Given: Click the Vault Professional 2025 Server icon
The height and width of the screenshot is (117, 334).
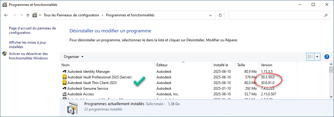Looking at the screenshot, I should pyautogui.click(x=64, y=77).
